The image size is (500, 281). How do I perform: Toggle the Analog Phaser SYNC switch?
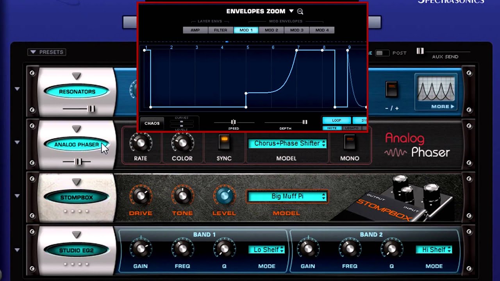pos(224,142)
